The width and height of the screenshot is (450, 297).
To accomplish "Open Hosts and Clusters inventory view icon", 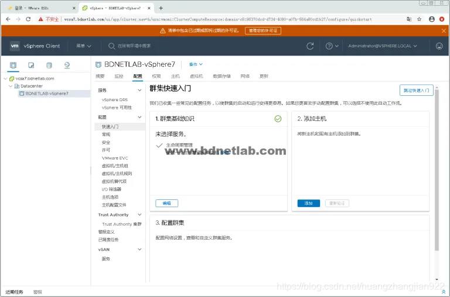I will pyautogui.click(x=13, y=65).
